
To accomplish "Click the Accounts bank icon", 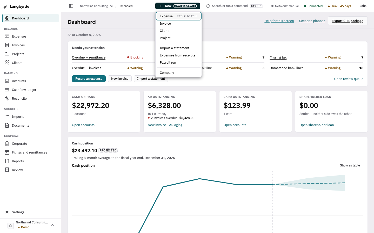I will click(x=7, y=81).
